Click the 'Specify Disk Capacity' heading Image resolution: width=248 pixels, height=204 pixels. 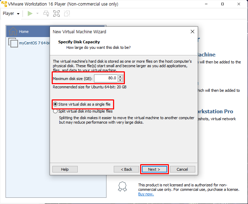pyautogui.click(x=79, y=42)
